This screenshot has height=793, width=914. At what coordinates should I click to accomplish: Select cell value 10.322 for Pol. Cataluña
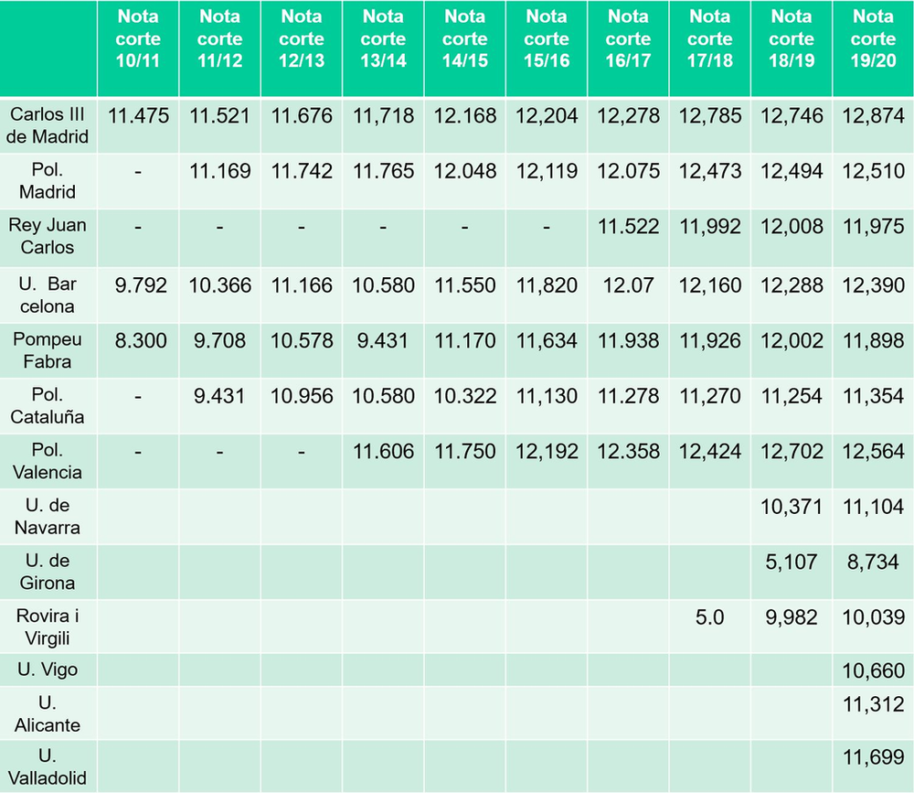[x=464, y=397]
